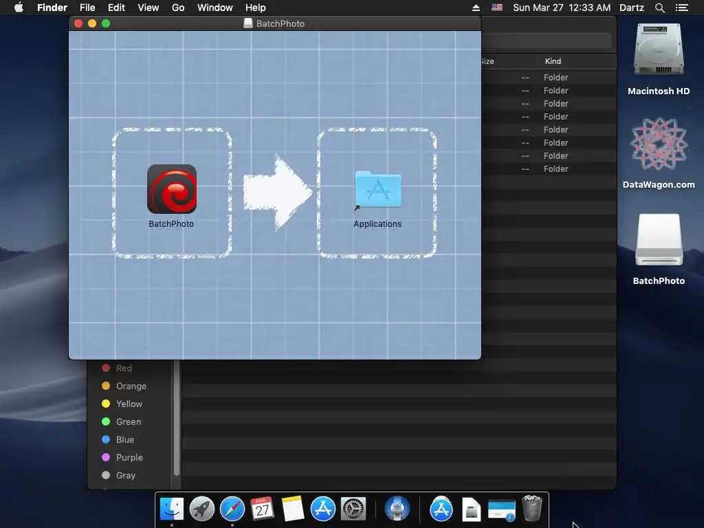This screenshot has width=704, height=528.
Task: Select the Gray tag in the Finder sidebar
Action: (118, 476)
